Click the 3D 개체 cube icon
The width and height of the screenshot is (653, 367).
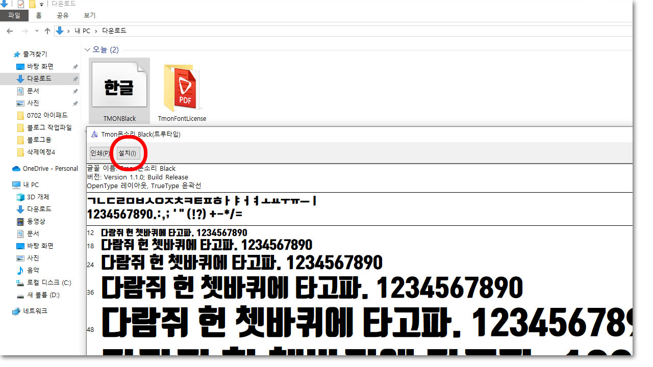pyautogui.click(x=20, y=197)
